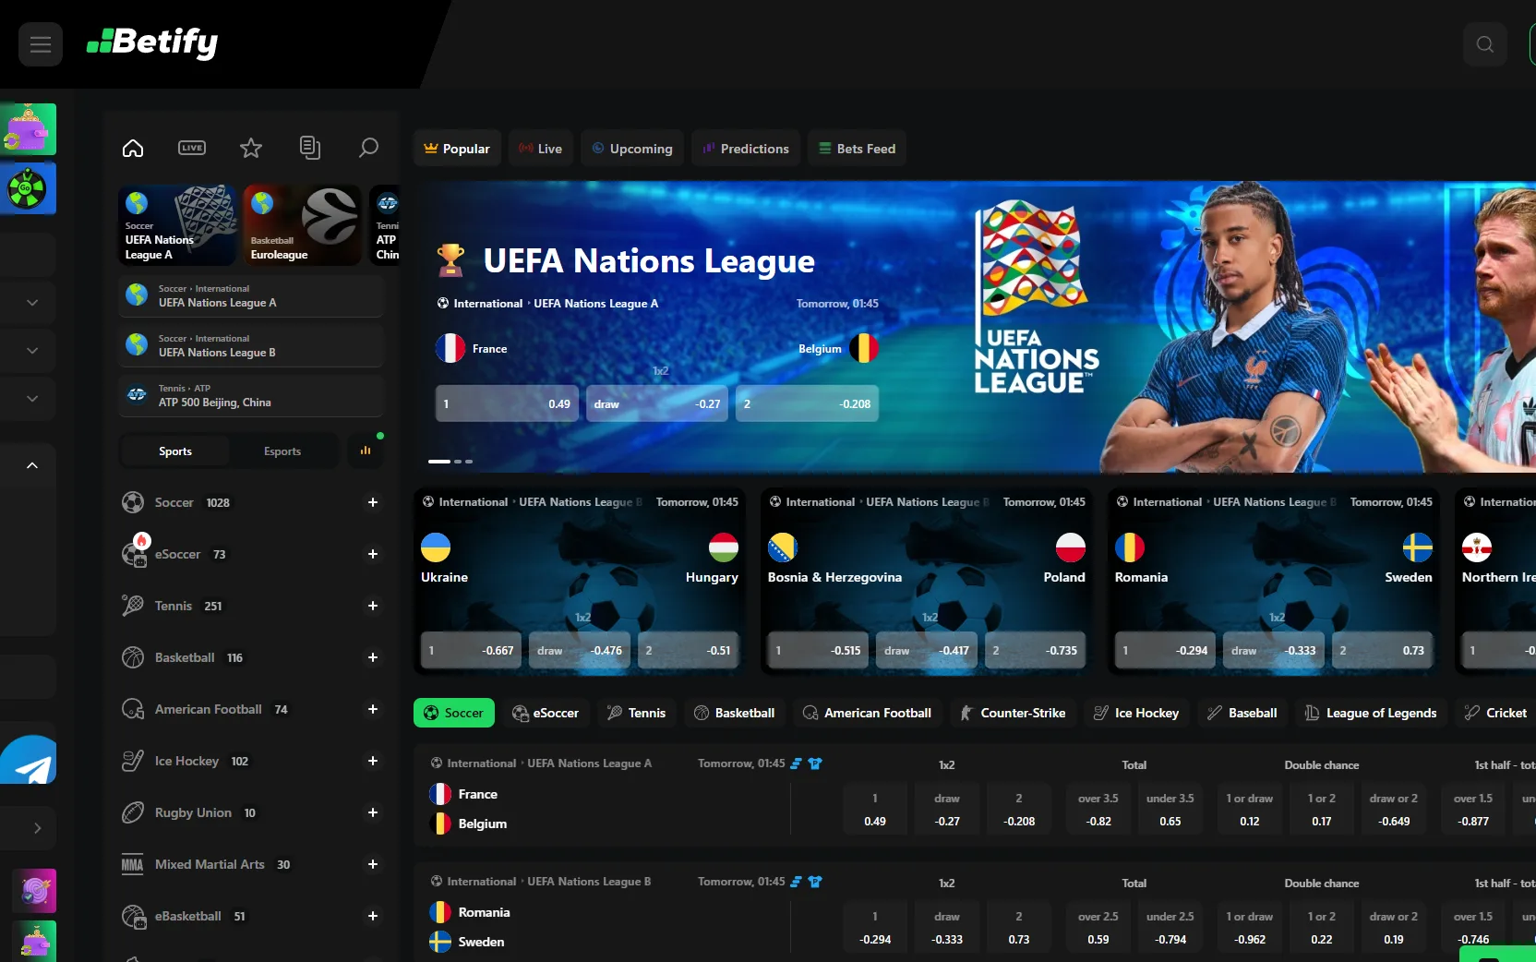Bet on Belgium -0.208 in banner
Image resolution: width=1536 pixels, height=962 pixels.
(x=807, y=403)
